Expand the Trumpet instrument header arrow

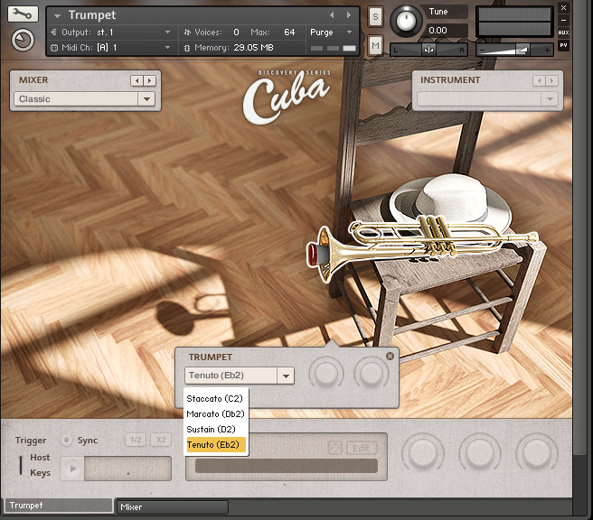point(58,16)
